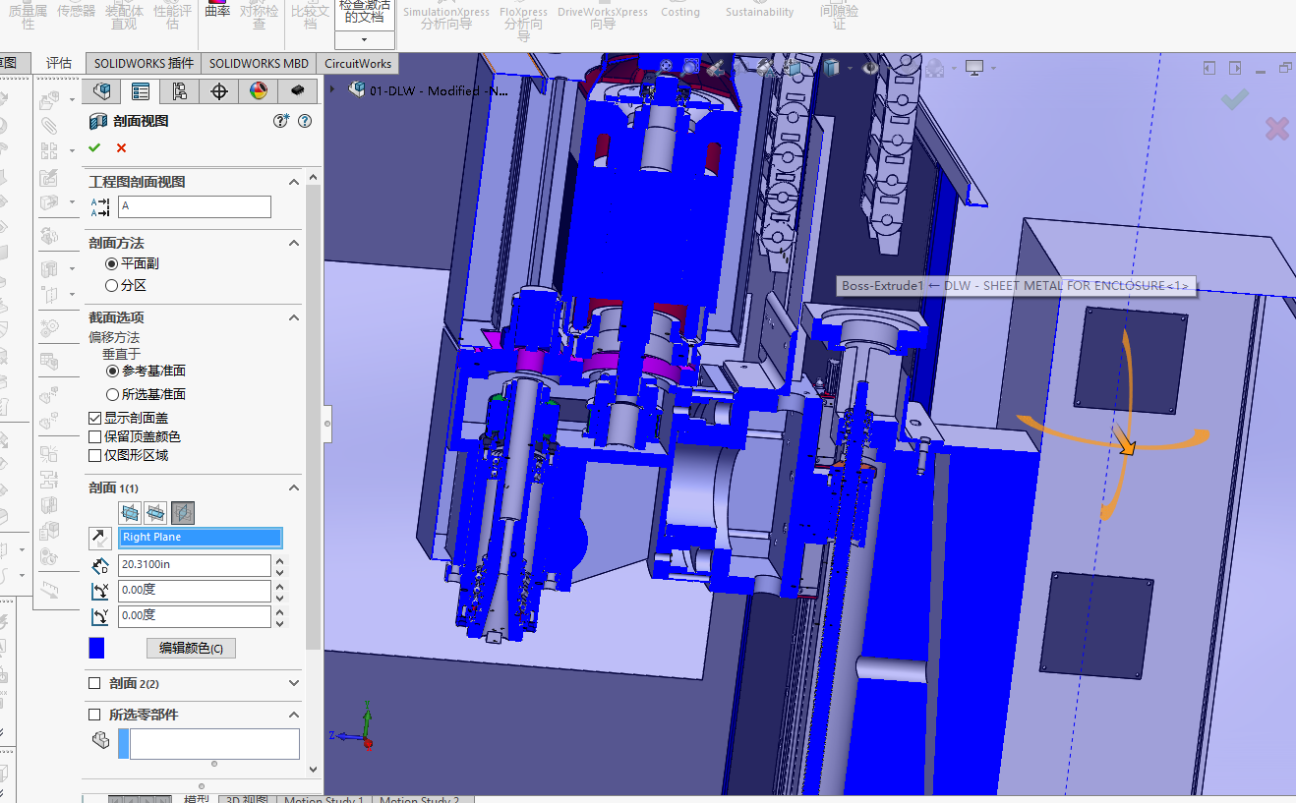Click the 编辑颜色(C) button

[191, 648]
